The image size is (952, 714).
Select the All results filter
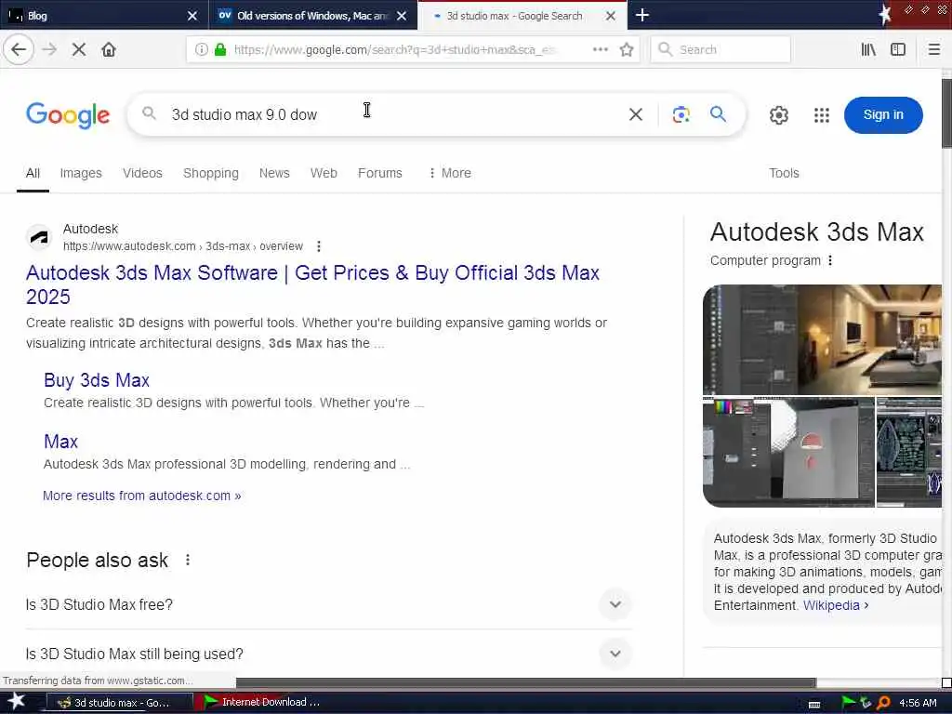[x=33, y=173]
